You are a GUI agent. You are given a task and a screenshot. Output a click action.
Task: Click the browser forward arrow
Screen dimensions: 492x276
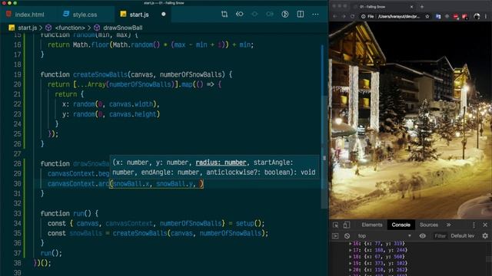[344, 16]
